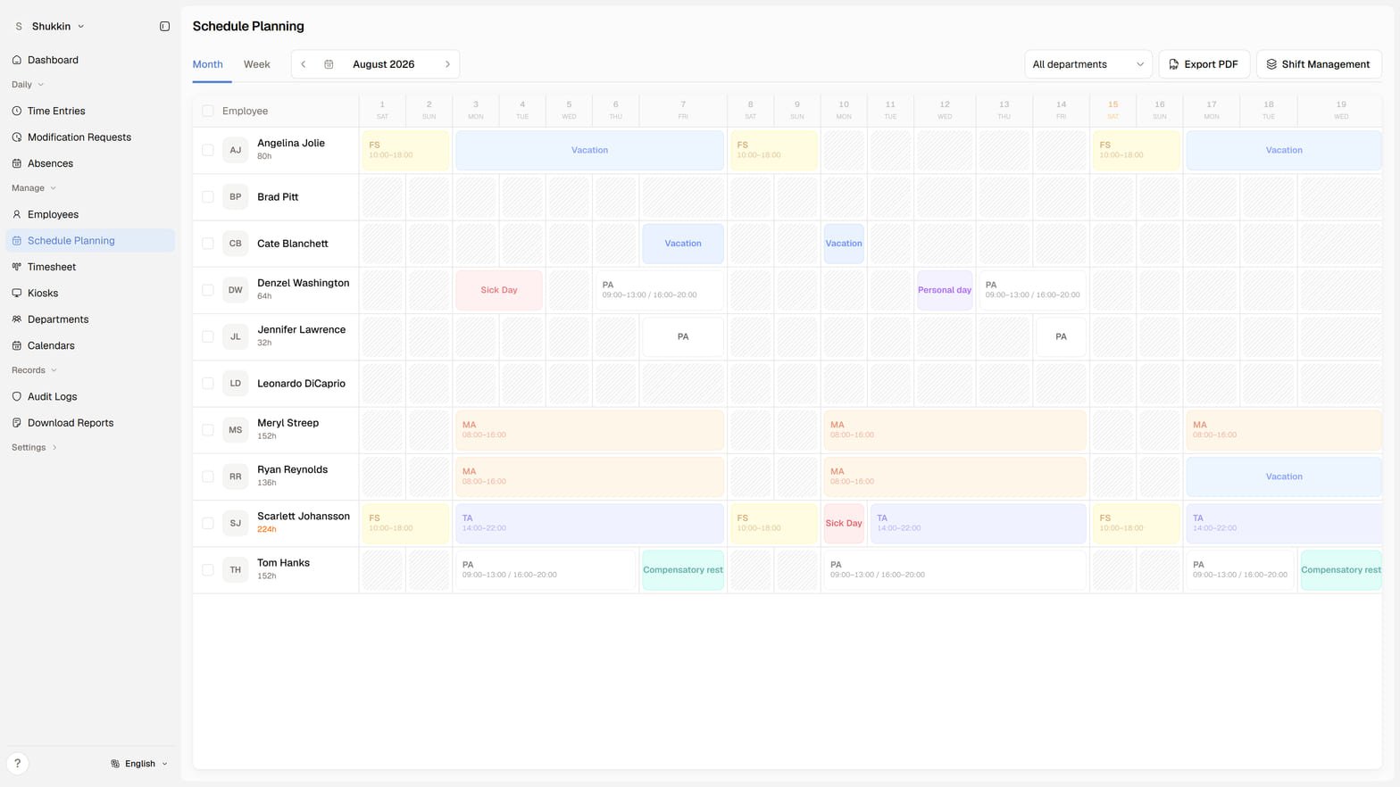Screen dimensions: 1400x787
Task: Click the Time Entries clock icon
Action: coord(17,111)
